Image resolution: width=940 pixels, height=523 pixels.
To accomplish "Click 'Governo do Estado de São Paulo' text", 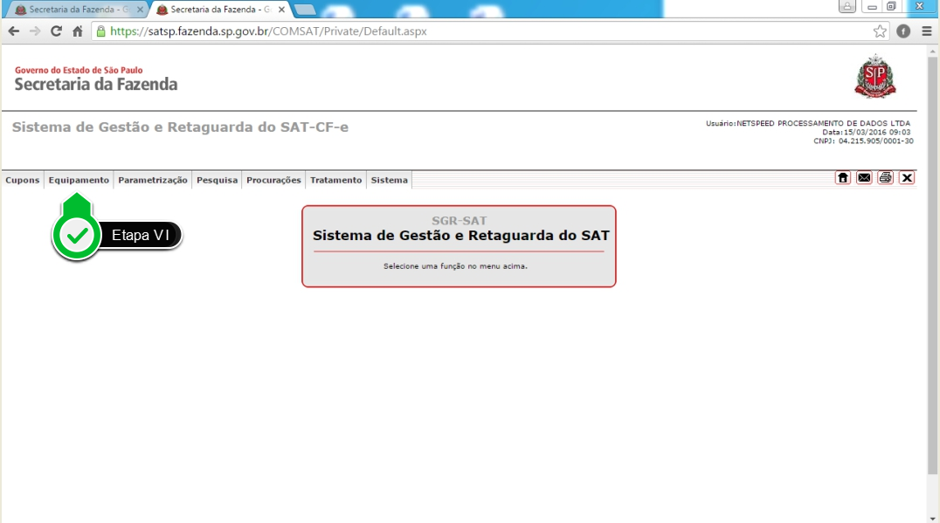I will 79,70.
